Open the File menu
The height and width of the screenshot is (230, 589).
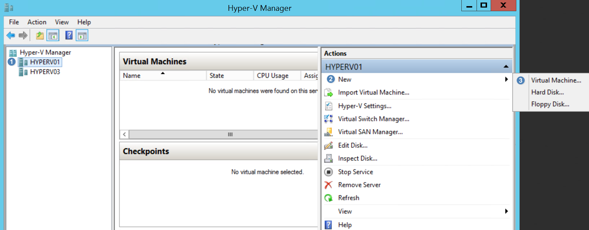tap(14, 22)
